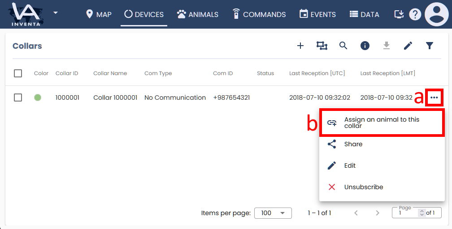The height and width of the screenshot is (229, 452).
Task: Switch to the Animals tab
Action: (x=198, y=14)
